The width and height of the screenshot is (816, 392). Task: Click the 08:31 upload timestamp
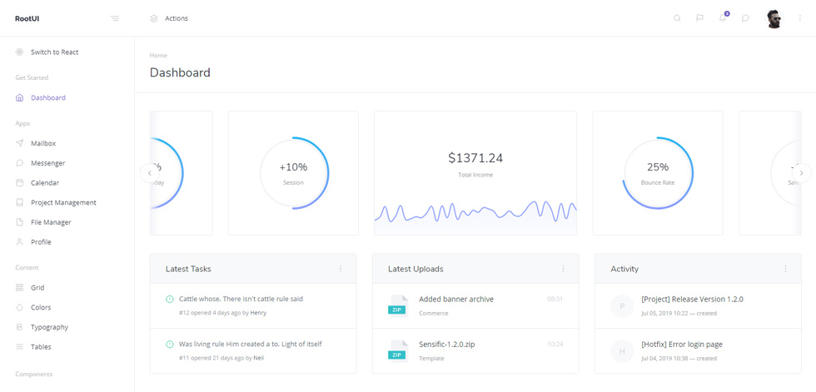[x=555, y=300]
